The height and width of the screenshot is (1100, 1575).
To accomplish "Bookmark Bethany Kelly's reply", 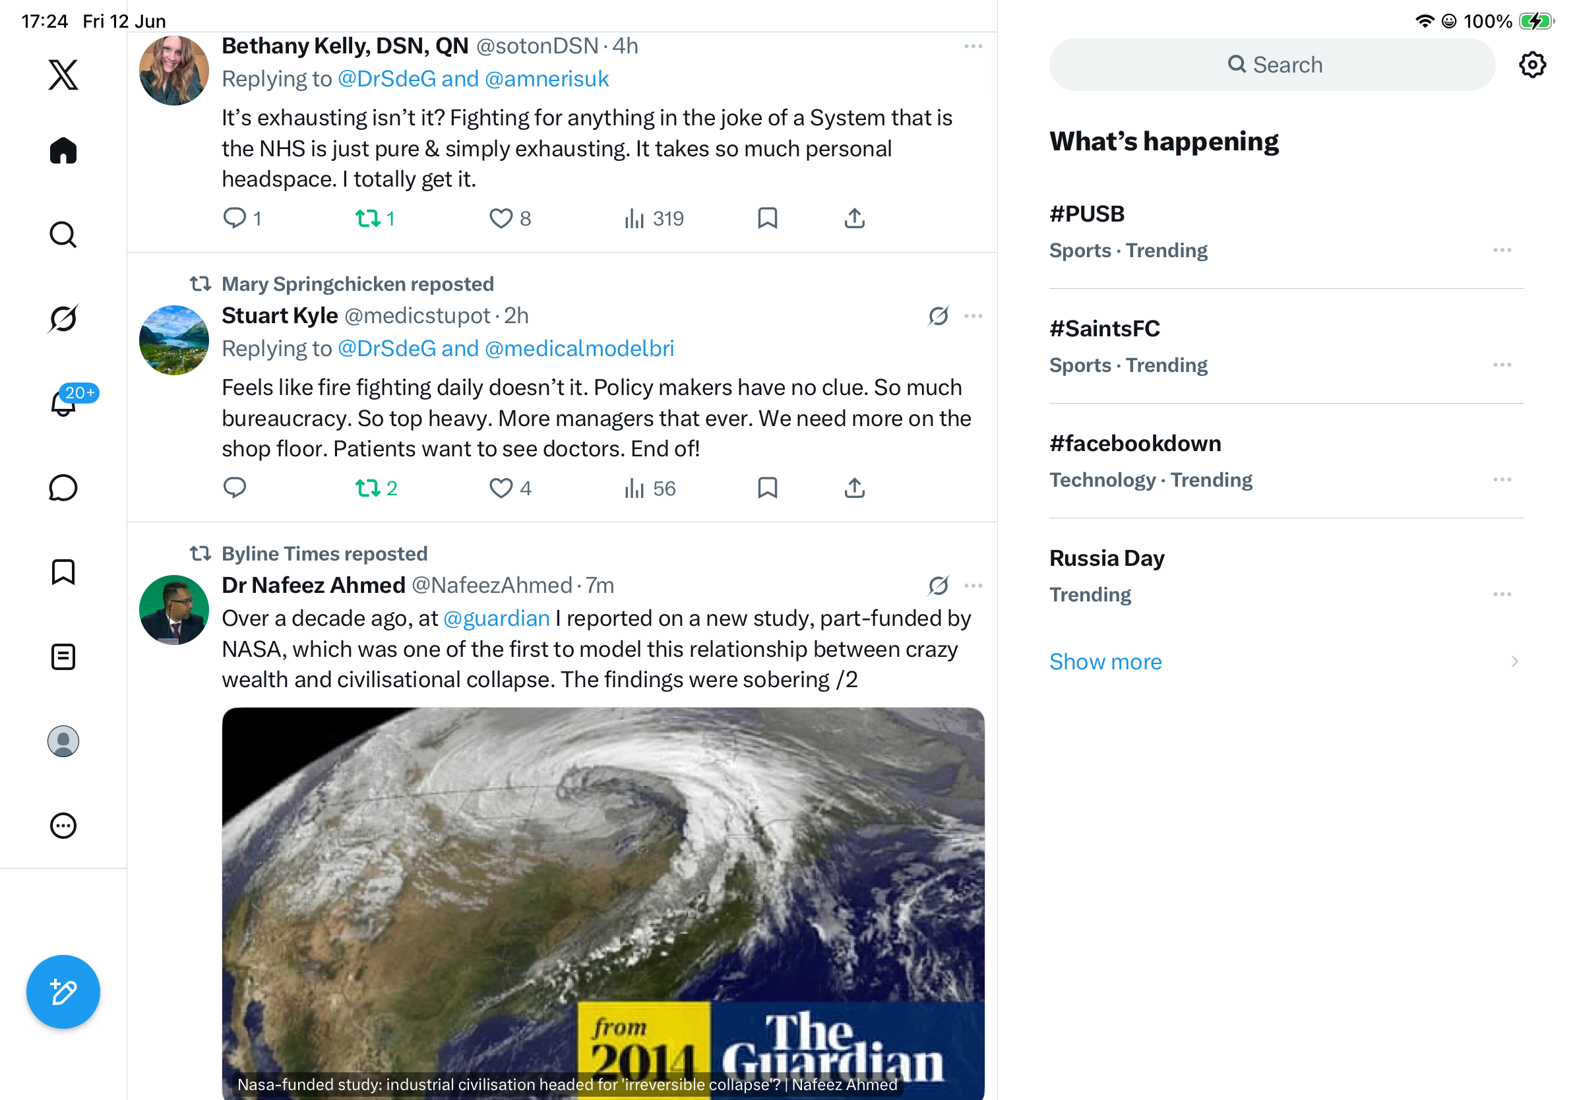I will point(767,219).
